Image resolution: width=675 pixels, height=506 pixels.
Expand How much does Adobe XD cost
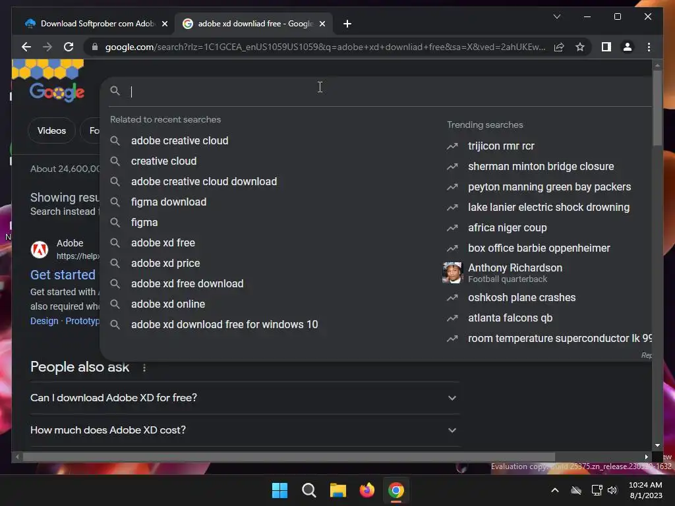(245, 430)
